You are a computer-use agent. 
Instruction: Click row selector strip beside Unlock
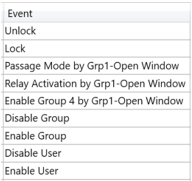coord(3,31)
